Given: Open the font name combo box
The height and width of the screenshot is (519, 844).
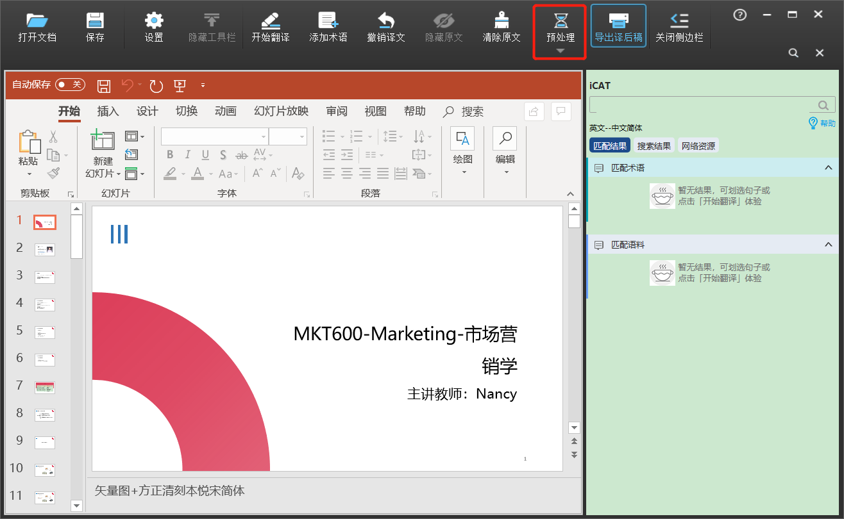Looking at the screenshot, I should pyautogui.click(x=214, y=136).
